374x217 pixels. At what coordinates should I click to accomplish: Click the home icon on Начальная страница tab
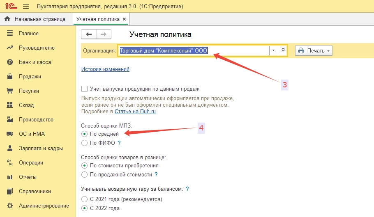click(7, 18)
